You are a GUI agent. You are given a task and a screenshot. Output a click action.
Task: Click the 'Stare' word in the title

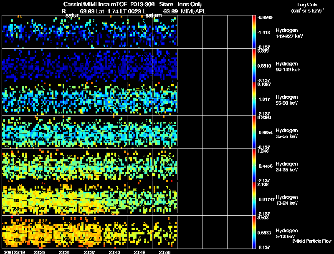pyautogui.click(x=166, y=5)
